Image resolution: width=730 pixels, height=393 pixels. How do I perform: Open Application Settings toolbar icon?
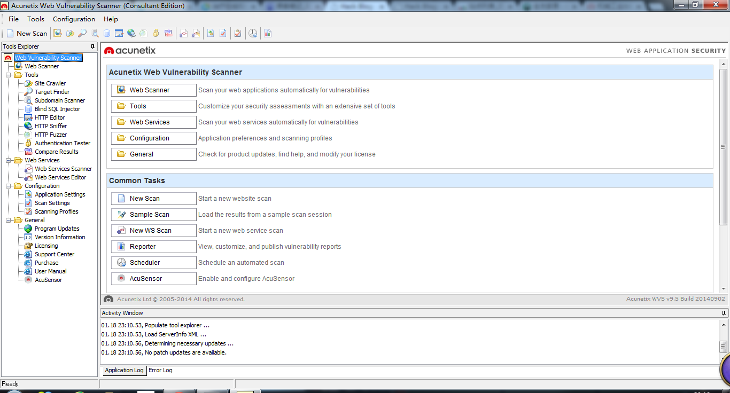(x=211, y=33)
